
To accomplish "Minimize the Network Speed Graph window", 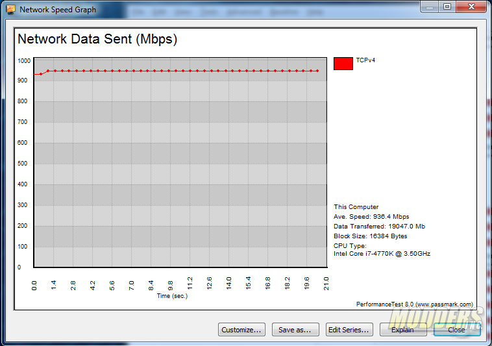I will click(430, 6).
